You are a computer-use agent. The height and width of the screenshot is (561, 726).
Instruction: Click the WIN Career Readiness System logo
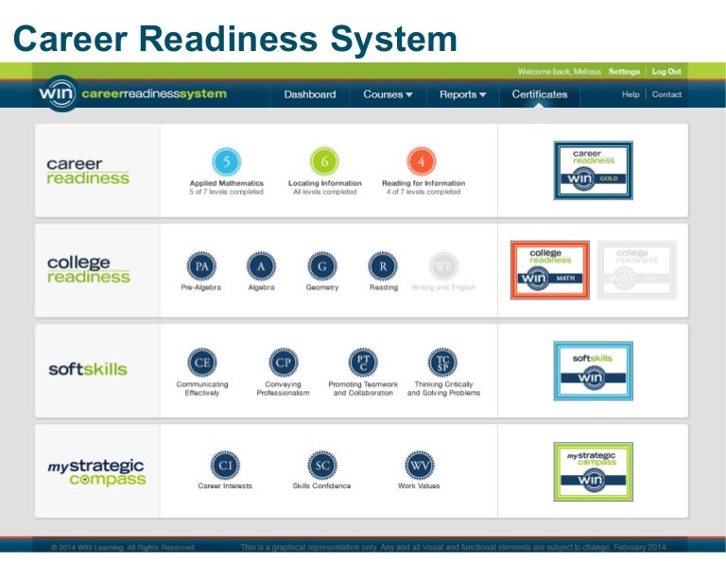[132, 94]
